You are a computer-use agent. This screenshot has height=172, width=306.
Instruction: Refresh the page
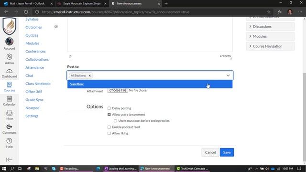tap(26, 12)
